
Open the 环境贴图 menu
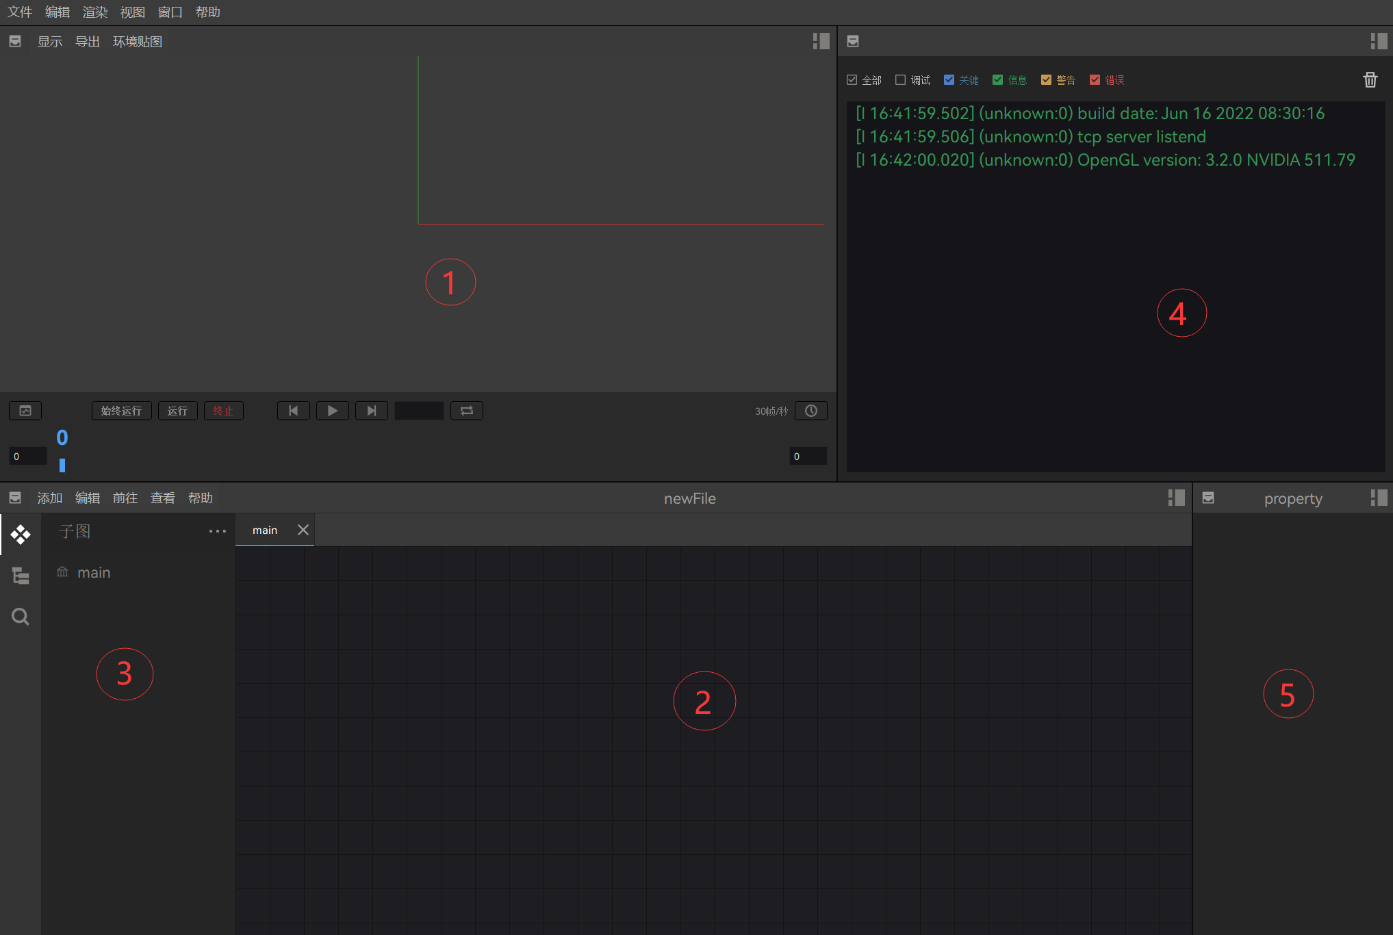click(138, 42)
